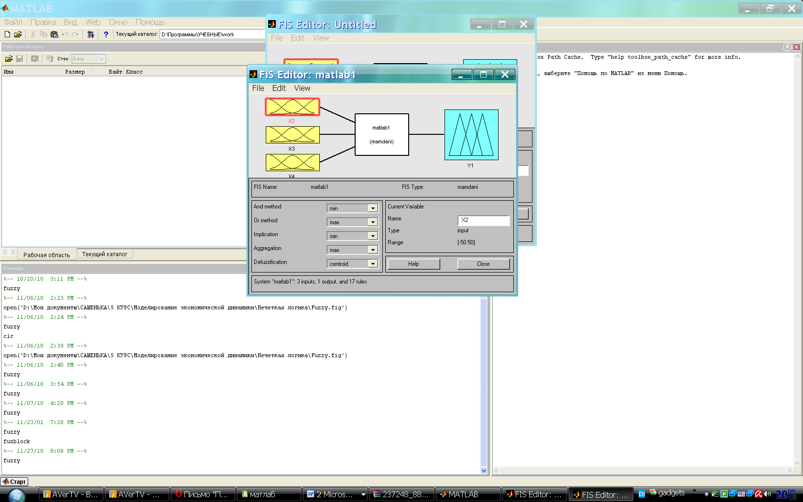
Task: Select the Y1 output variable box
Action: [x=471, y=135]
